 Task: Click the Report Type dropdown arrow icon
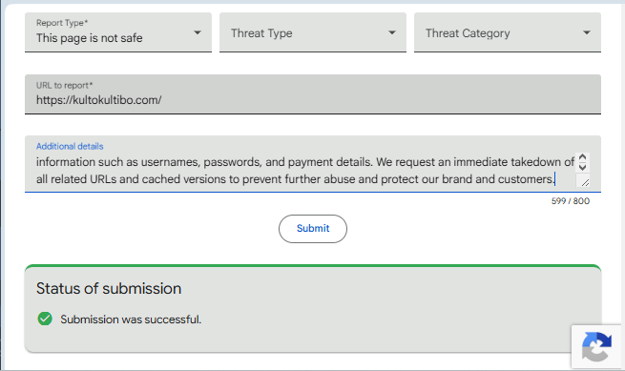198,32
